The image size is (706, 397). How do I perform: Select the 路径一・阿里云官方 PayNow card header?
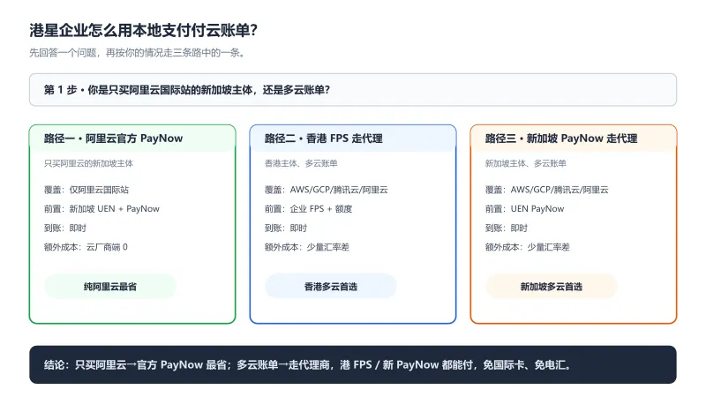click(132, 139)
